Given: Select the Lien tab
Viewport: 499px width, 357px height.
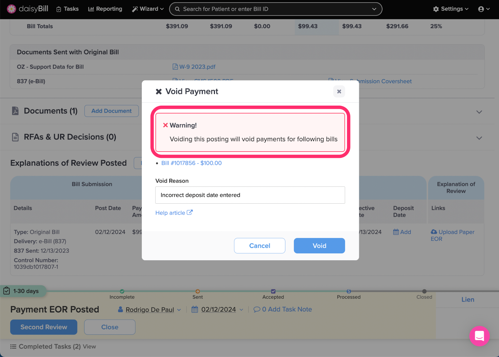Looking at the screenshot, I should [x=468, y=299].
